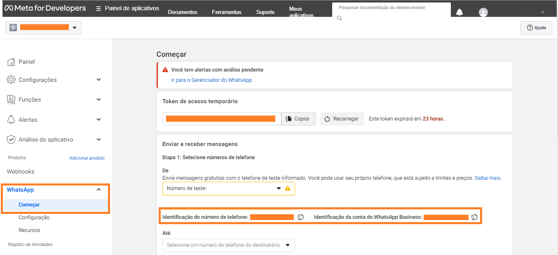Expand the Análise do aplicativo section
The height and width of the screenshot is (255, 558).
click(98, 139)
